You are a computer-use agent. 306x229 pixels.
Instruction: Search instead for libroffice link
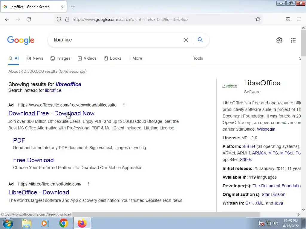pos(53,90)
